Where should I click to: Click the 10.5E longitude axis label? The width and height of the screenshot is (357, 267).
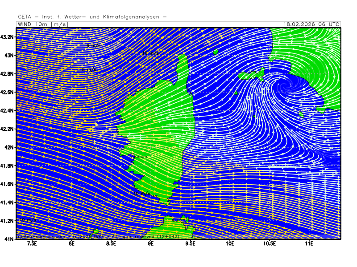[270, 244]
